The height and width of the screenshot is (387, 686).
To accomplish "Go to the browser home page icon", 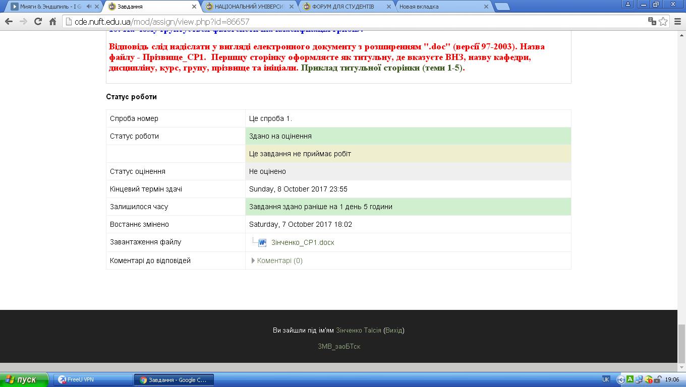I will pos(52,22).
